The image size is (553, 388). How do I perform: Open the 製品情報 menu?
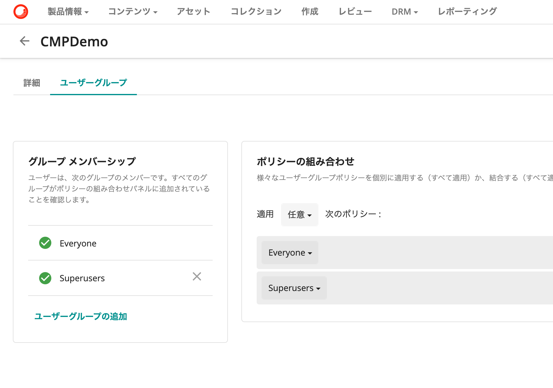point(68,12)
